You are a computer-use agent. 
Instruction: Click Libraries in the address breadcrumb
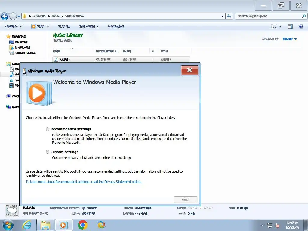tap(39, 16)
